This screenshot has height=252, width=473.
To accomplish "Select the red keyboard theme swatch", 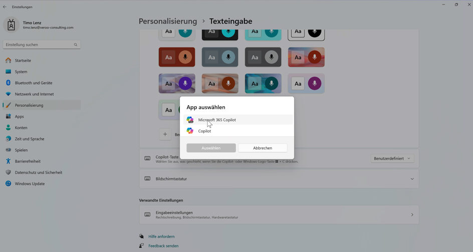I will tap(177, 58).
